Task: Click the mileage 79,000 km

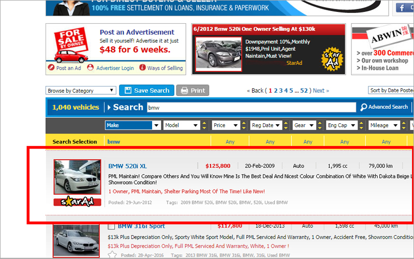Action: pyautogui.click(x=380, y=166)
